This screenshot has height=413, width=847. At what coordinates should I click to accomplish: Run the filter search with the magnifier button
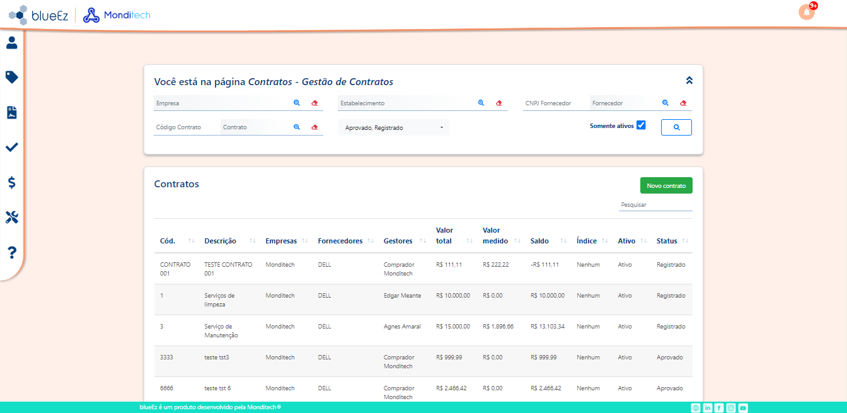676,127
